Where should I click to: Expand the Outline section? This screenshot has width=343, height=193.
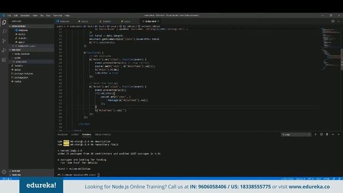[31, 171]
